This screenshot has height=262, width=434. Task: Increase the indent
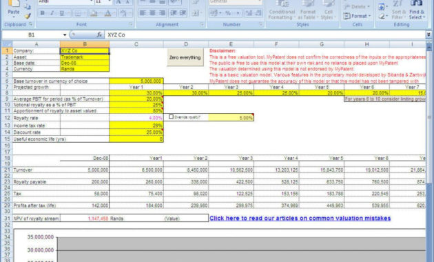pyautogui.click(x=183, y=13)
